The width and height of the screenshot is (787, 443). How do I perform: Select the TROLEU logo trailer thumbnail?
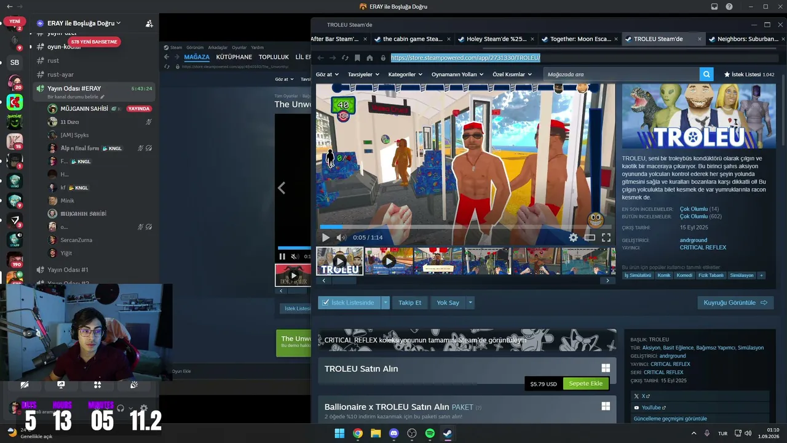339,261
